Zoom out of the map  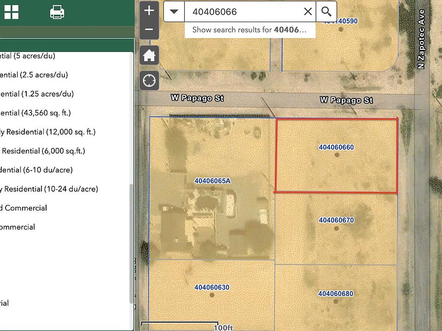click(x=149, y=29)
